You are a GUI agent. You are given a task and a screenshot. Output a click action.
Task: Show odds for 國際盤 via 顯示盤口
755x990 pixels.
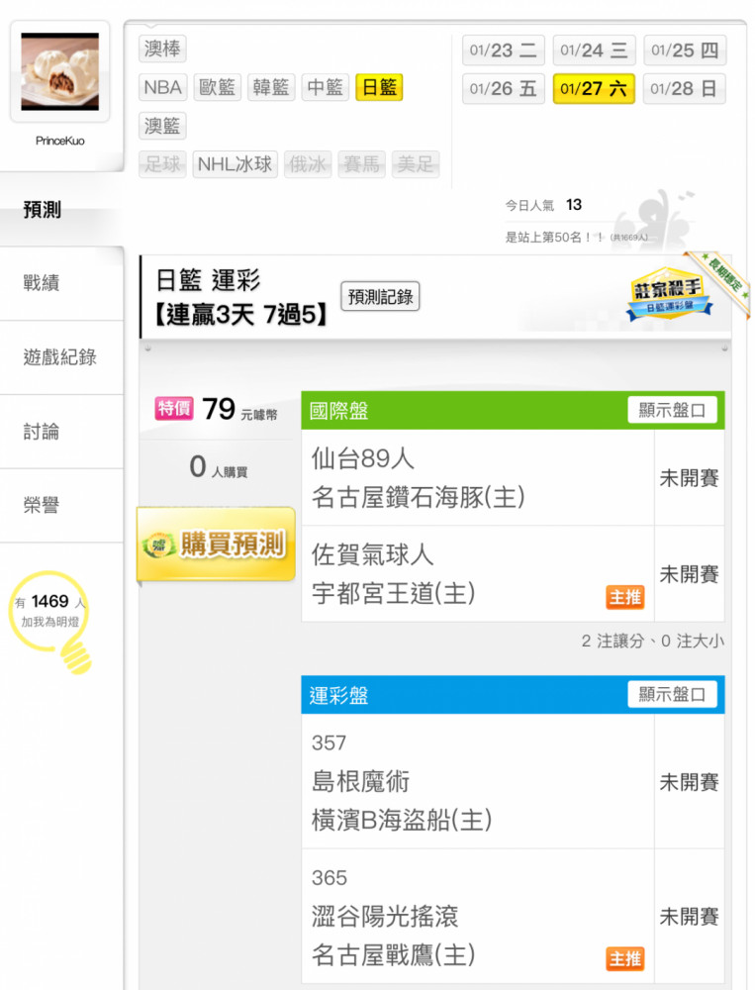click(x=672, y=410)
